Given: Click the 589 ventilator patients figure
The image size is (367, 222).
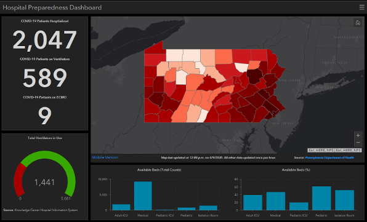Looking at the screenshot, I should point(45,78).
